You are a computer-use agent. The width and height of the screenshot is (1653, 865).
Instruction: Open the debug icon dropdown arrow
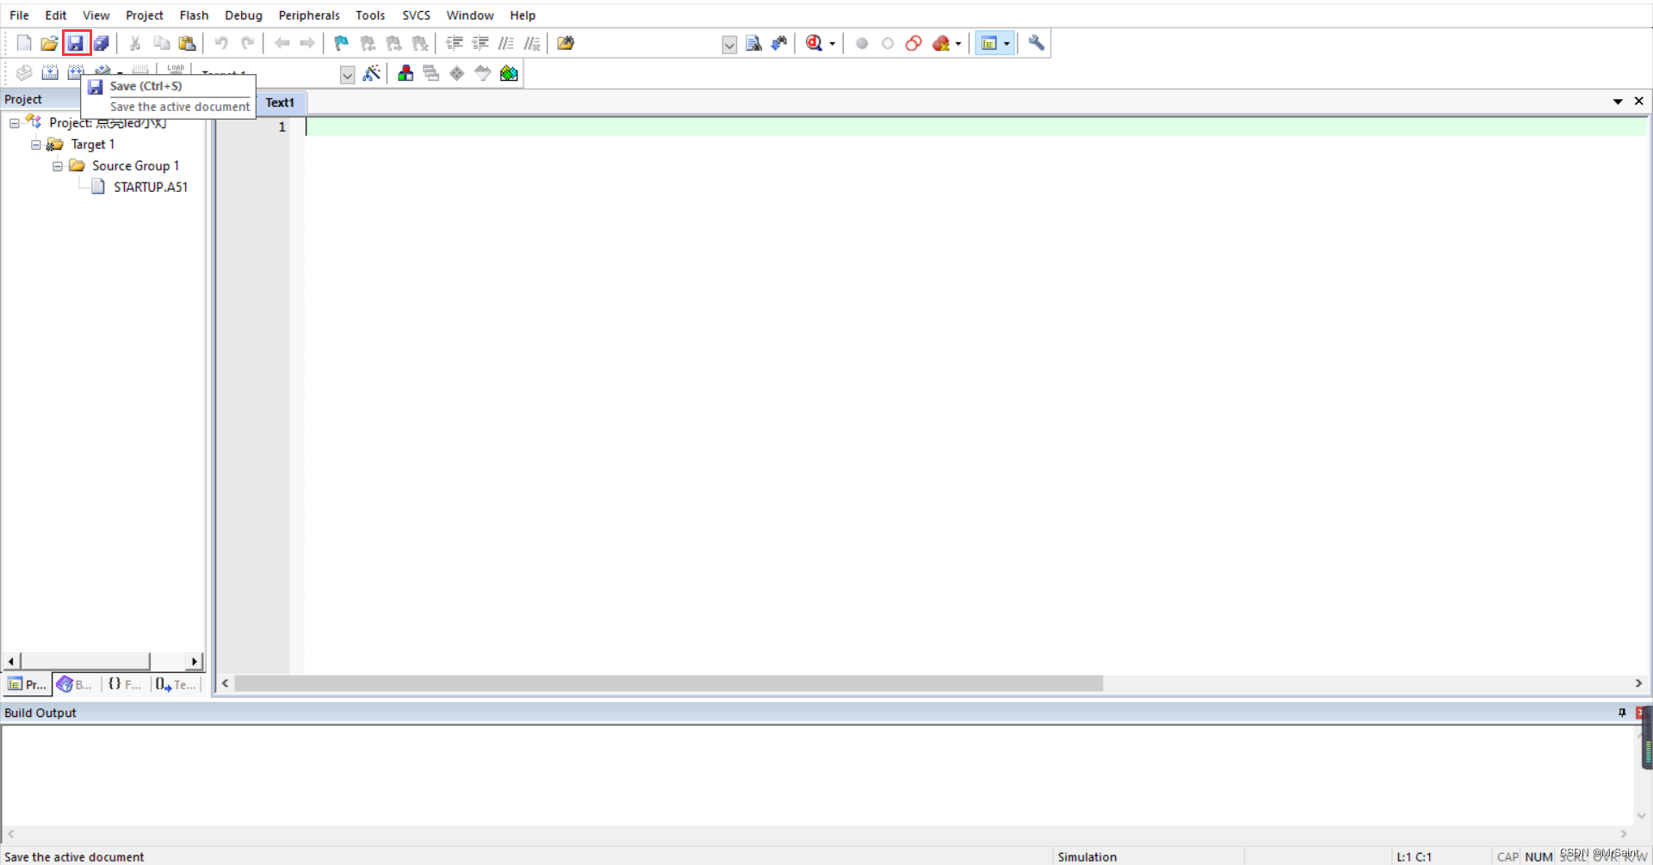pos(833,44)
